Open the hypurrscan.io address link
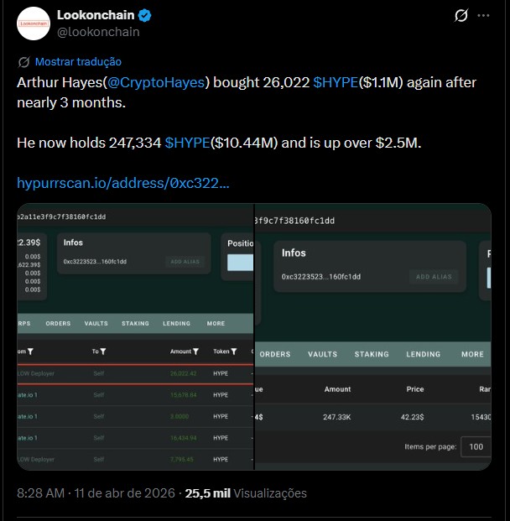 pyautogui.click(x=123, y=182)
